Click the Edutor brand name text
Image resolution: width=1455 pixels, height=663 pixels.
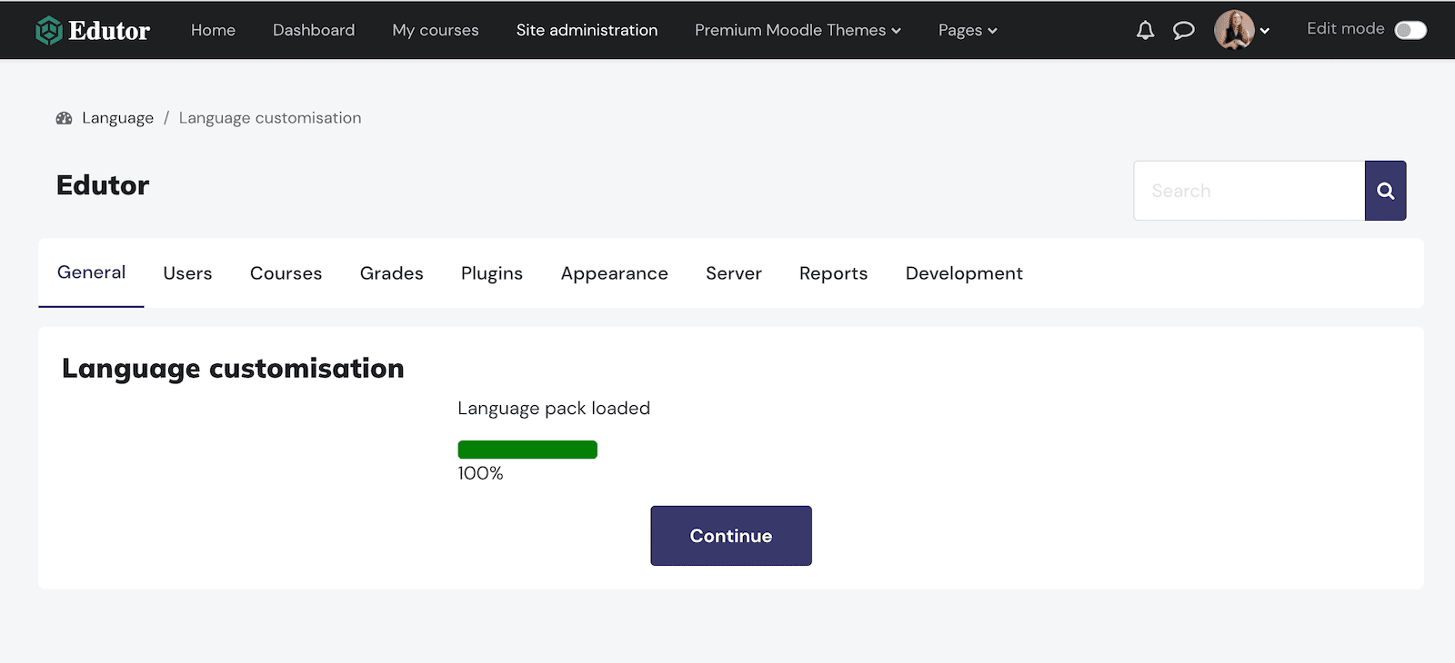click(x=109, y=31)
